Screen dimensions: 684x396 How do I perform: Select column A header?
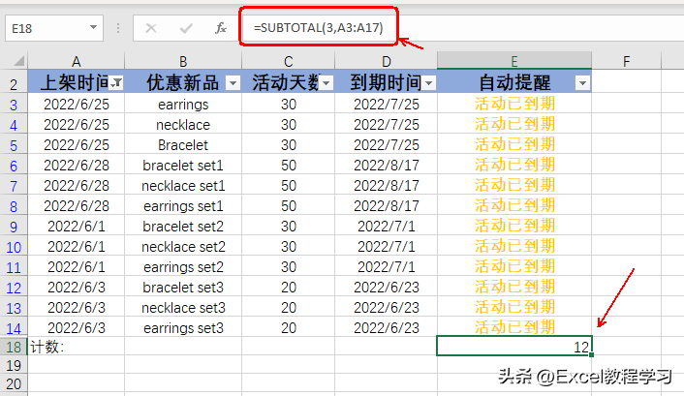click(77, 61)
